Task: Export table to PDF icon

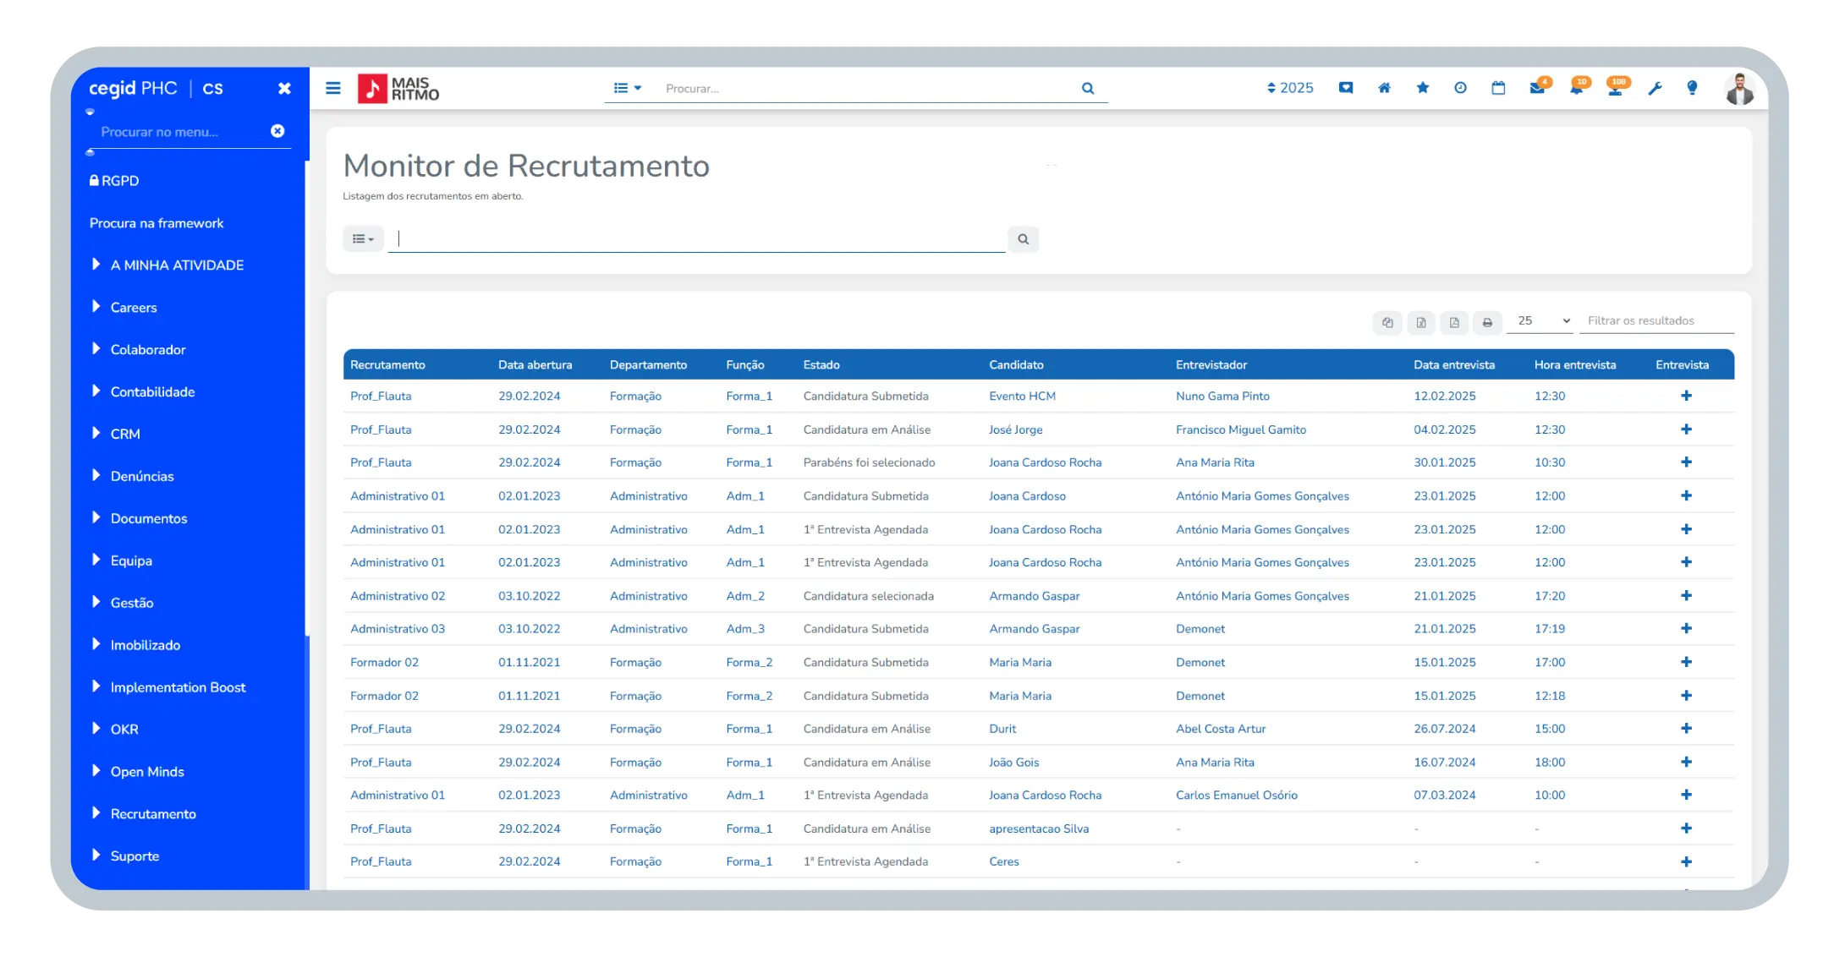Action: point(1454,322)
